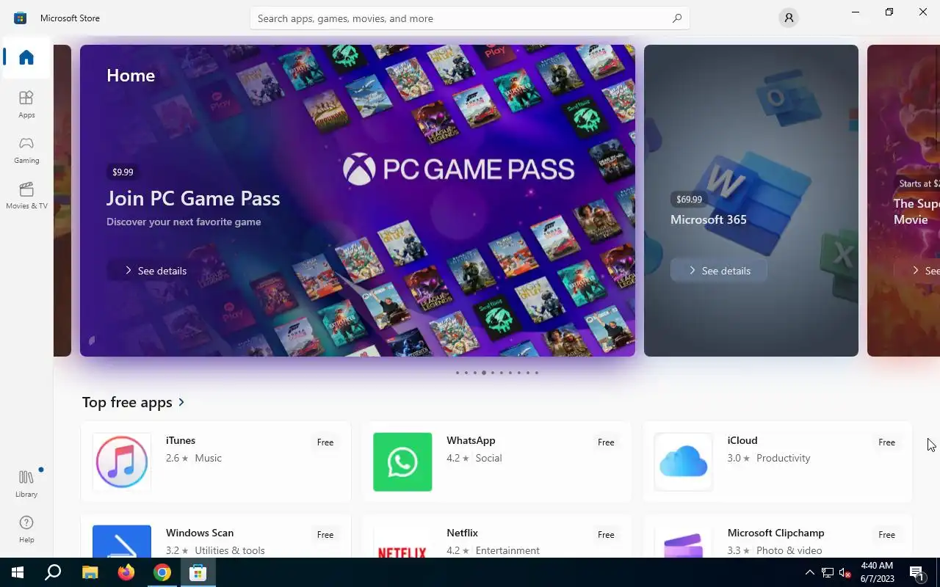This screenshot has width=940, height=587.
Task: Open the Library in sidebar
Action: [26, 484]
